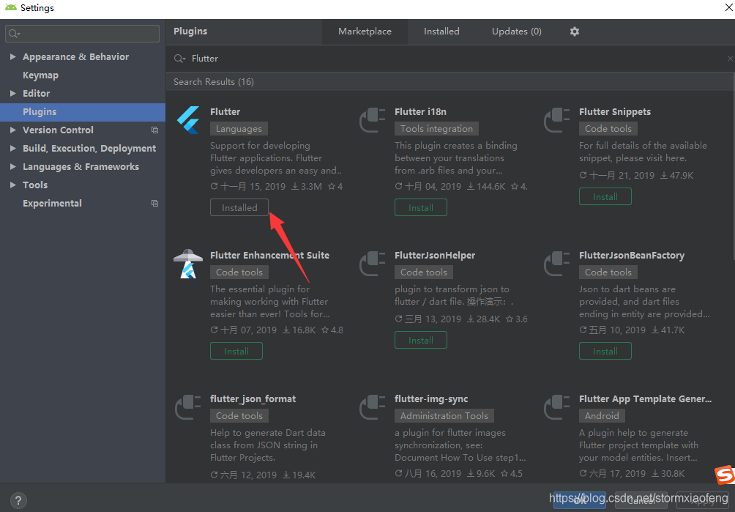Click the plugin results vertical scrollbar
The width and height of the screenshot is (735, 512).
[733, 165]
